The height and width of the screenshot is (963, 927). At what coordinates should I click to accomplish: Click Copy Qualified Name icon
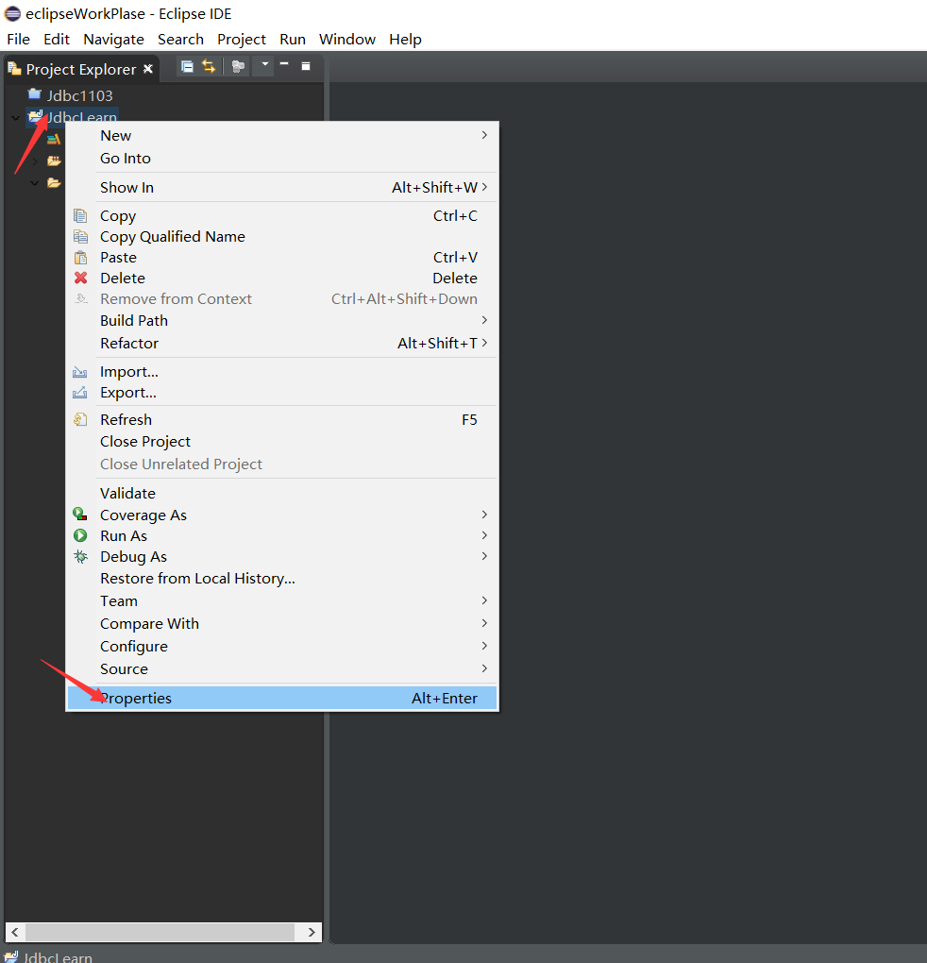(x=80, y=236)
